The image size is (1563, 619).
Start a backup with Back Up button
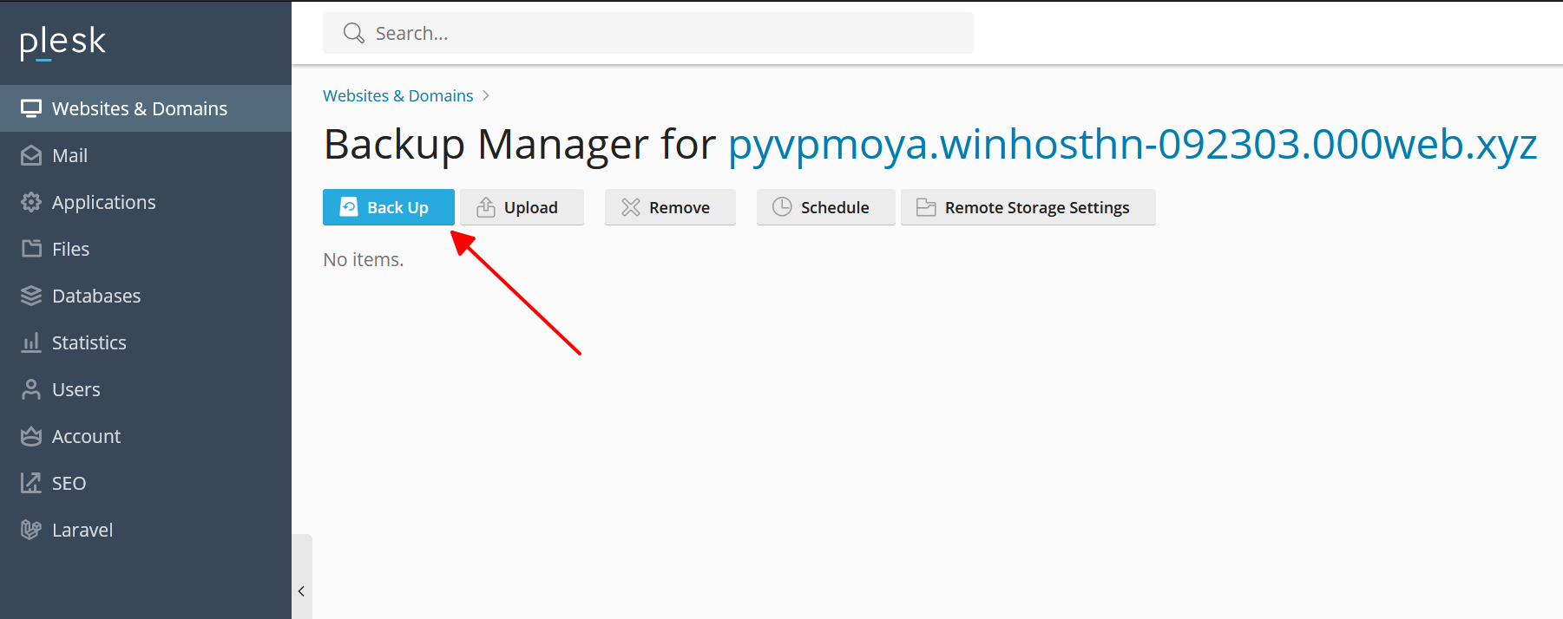[x=389, y=207]
